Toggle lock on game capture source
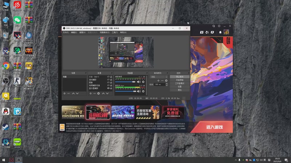291x163 pixels. pos(111,80)
